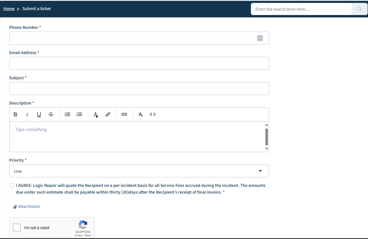Click into the Phone Number field

coord(139,38)
